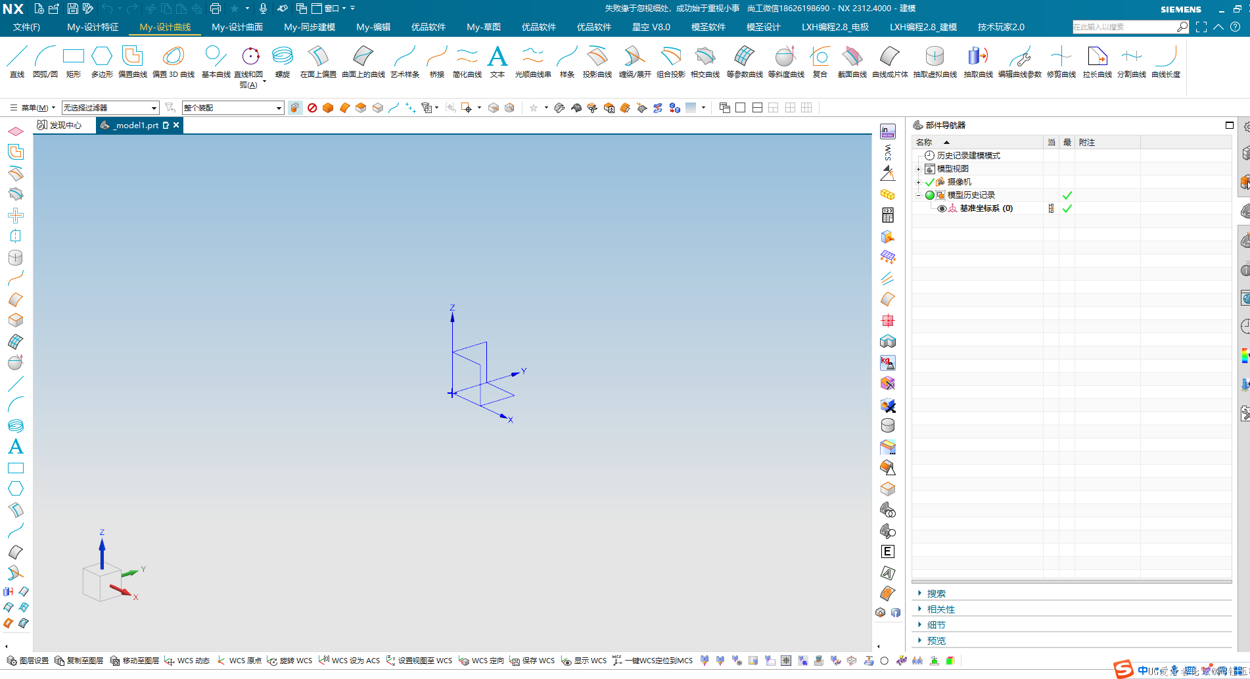This screenshot has height=679, width=1250.
Task: Toggle visibility eye of 基准坐标系 (0)
Action: pyautogui.click(x=942, y=208)
